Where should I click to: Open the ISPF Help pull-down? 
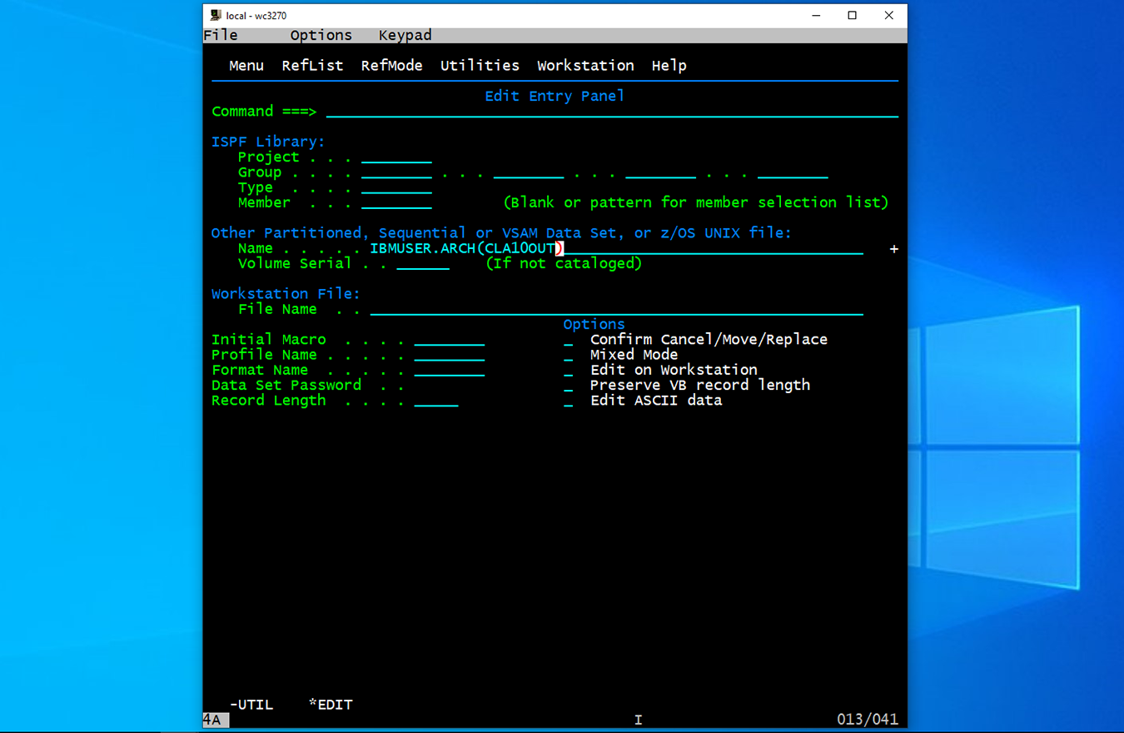(x=669, y=66)
